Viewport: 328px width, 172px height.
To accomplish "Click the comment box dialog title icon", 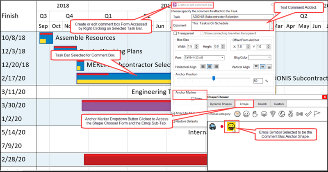I will click(175, 5).
